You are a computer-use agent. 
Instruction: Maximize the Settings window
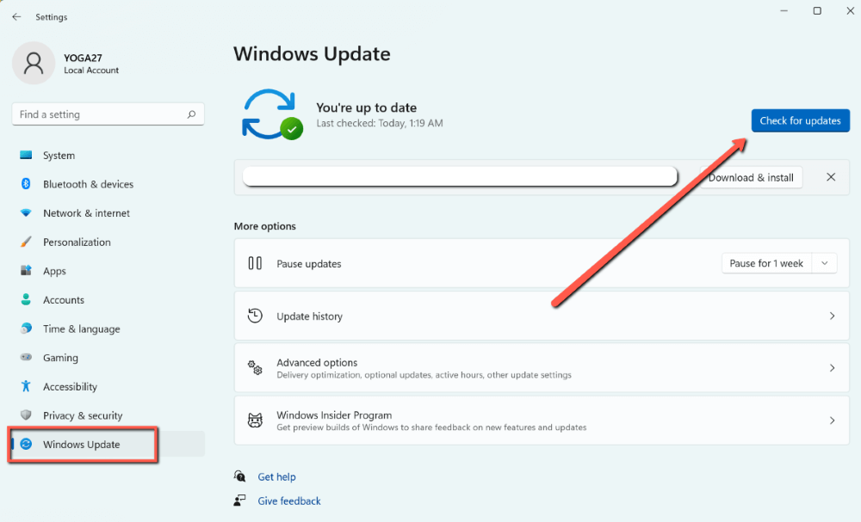point(817,11)
